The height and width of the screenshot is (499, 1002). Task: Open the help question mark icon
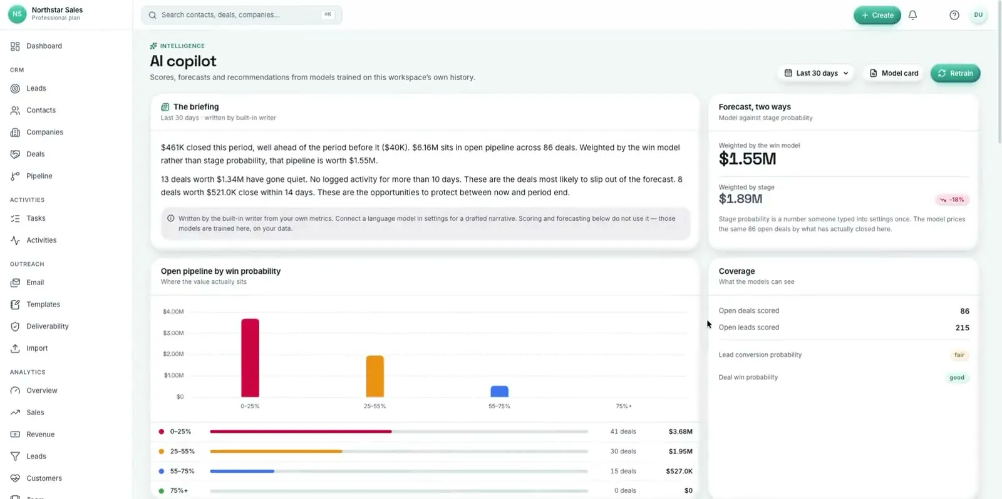click(x=954, y=15)
